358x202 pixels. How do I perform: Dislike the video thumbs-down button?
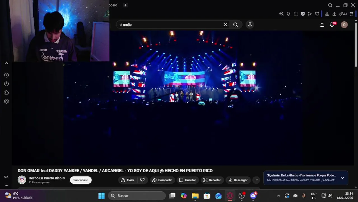pos(142,180)
